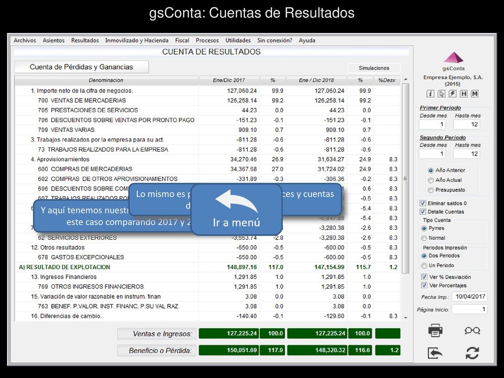Viewport: 504px width, 378px height.
Task: Click the '%Desv' column header
Action: pos(387,80)
